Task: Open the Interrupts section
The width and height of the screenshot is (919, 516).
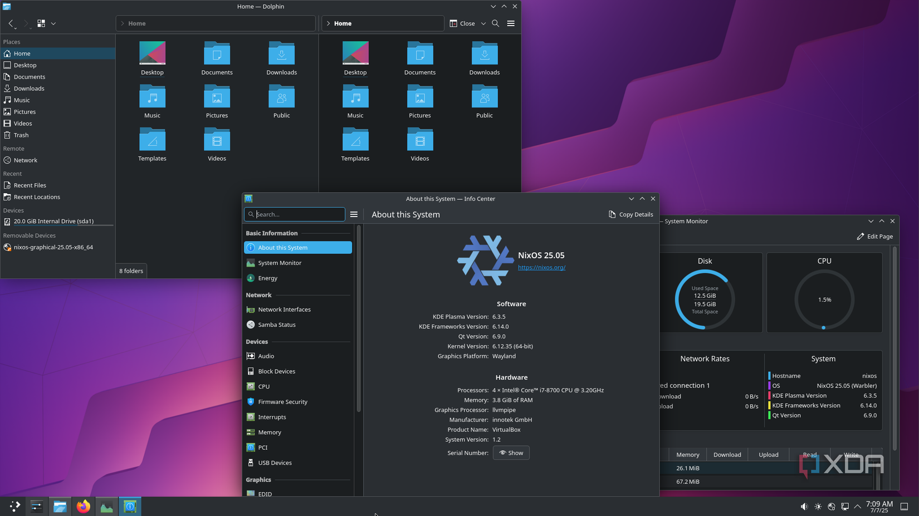Action: click(272, 417)
